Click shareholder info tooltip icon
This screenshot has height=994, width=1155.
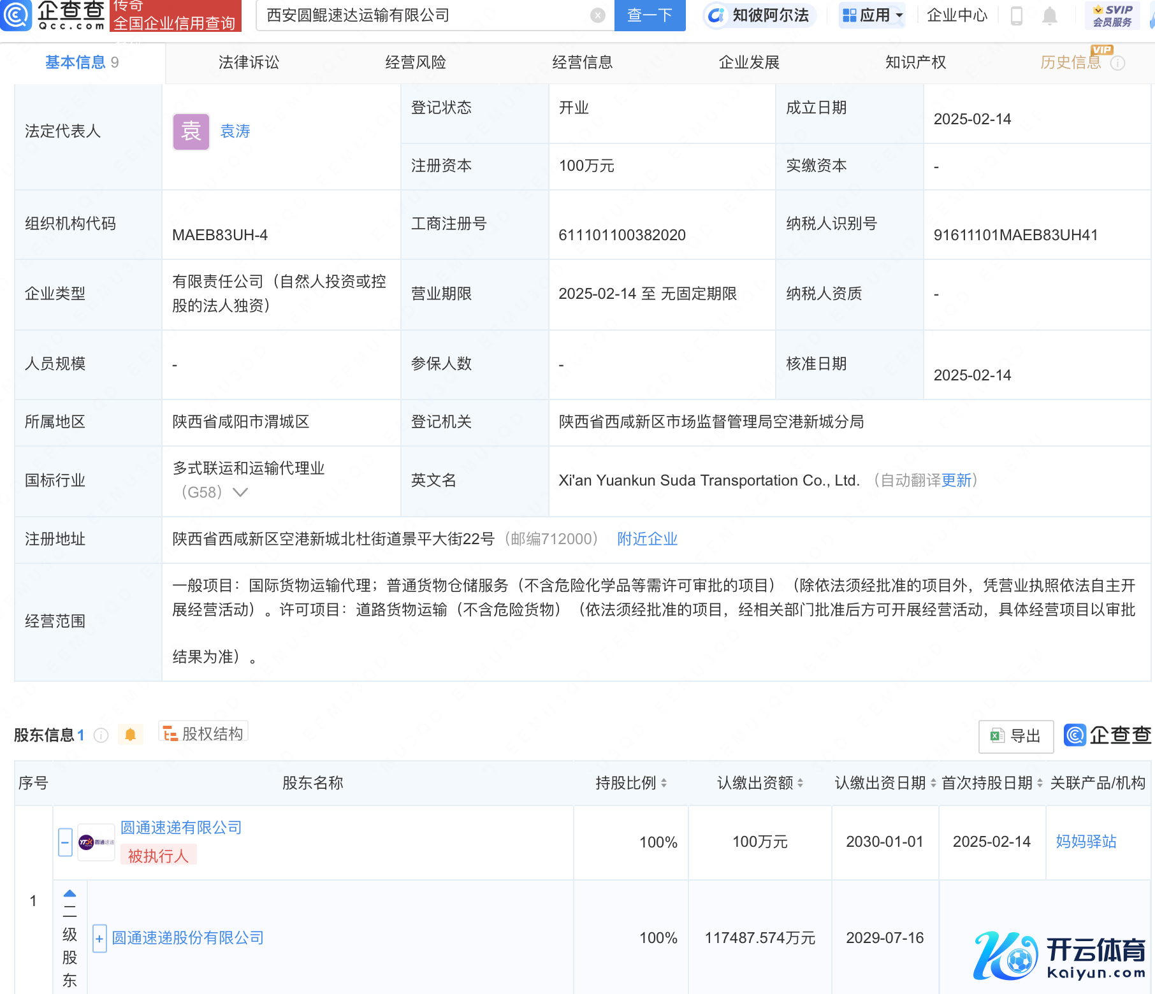pos(101,735)
